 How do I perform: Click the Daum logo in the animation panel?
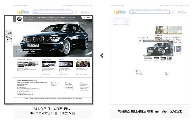(120, 12)
